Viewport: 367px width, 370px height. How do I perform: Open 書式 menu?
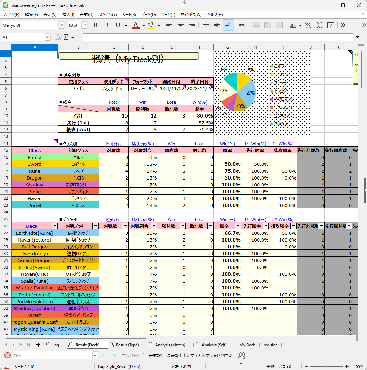(x=87, y=15)
